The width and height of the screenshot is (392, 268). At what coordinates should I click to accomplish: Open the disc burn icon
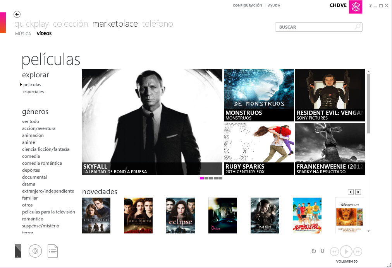click(x=35, y=251)
